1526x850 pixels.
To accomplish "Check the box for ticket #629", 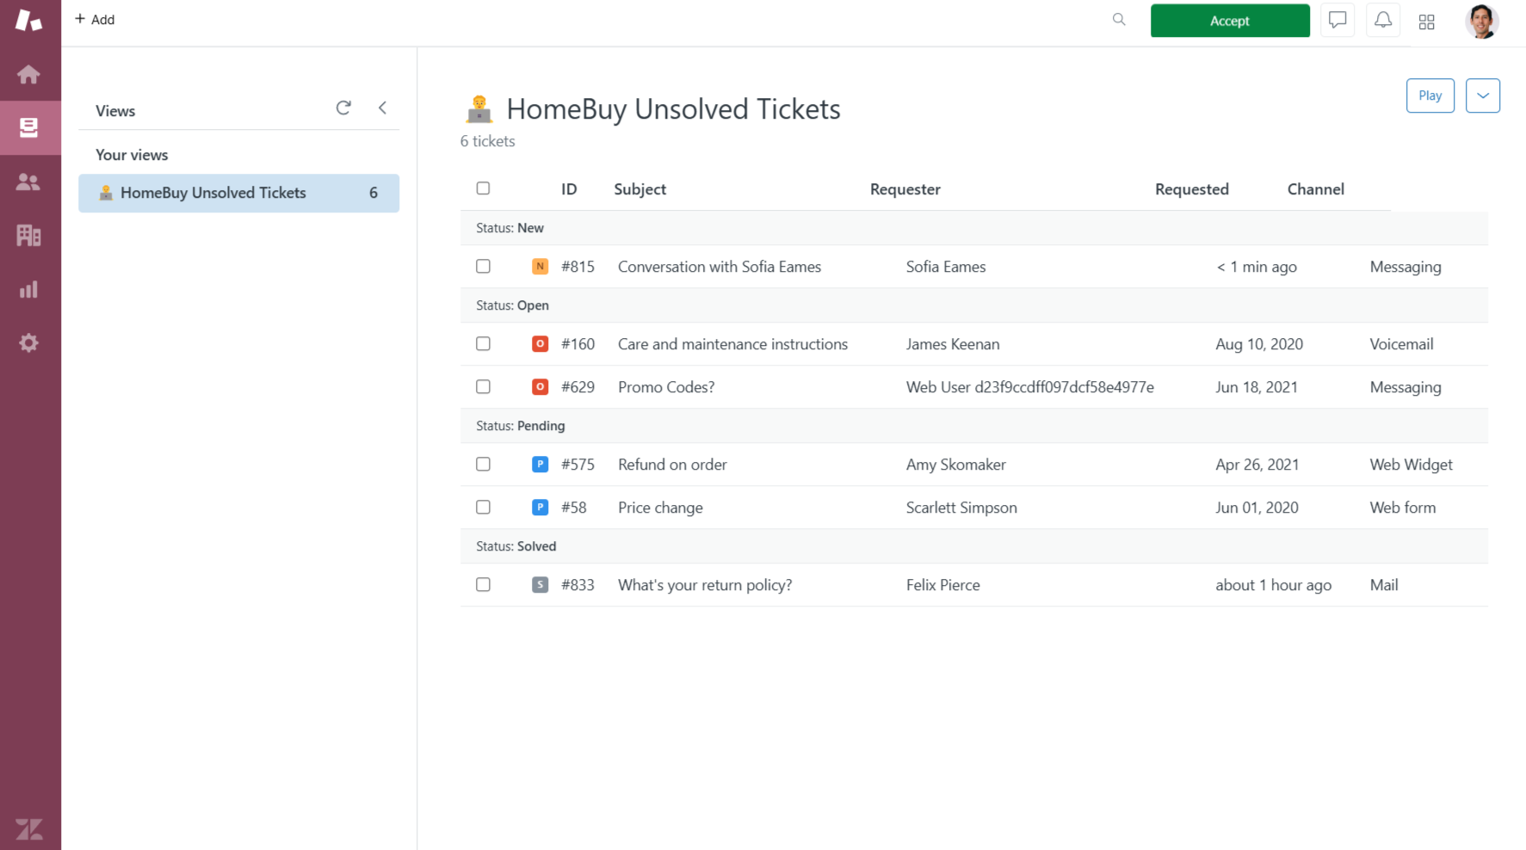I will (x=483, y=387).
